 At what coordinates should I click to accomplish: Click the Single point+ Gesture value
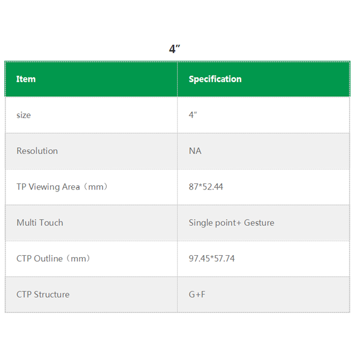click(231, 223)
